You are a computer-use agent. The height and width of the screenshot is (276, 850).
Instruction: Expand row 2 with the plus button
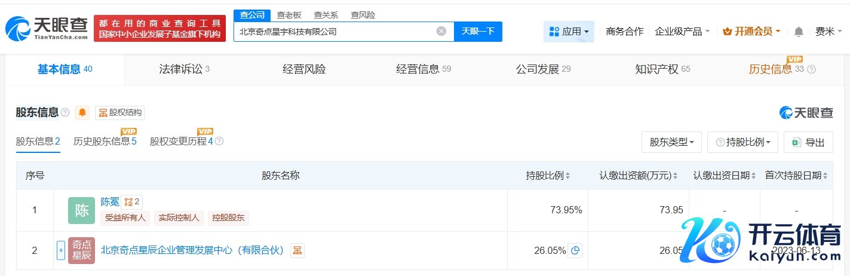pos(60,250)
